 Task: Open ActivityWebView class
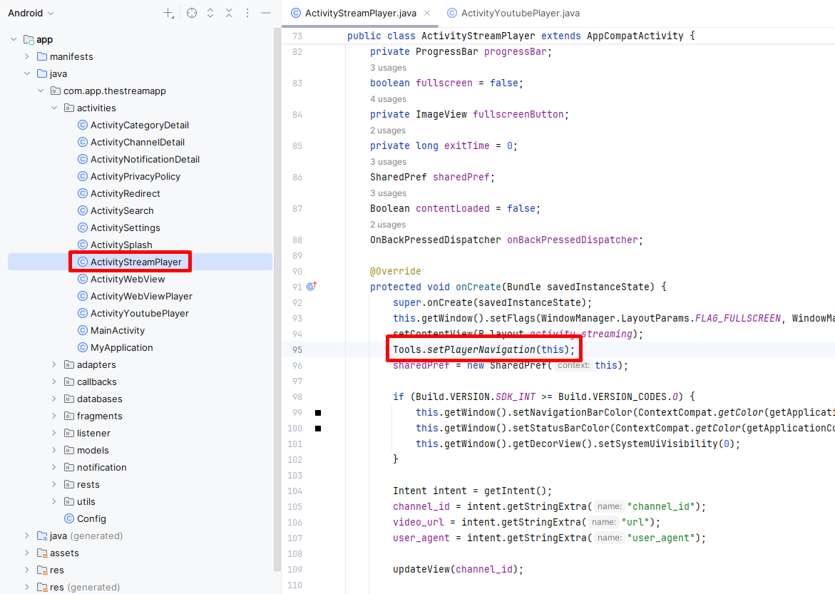click(x=122, y=279)
